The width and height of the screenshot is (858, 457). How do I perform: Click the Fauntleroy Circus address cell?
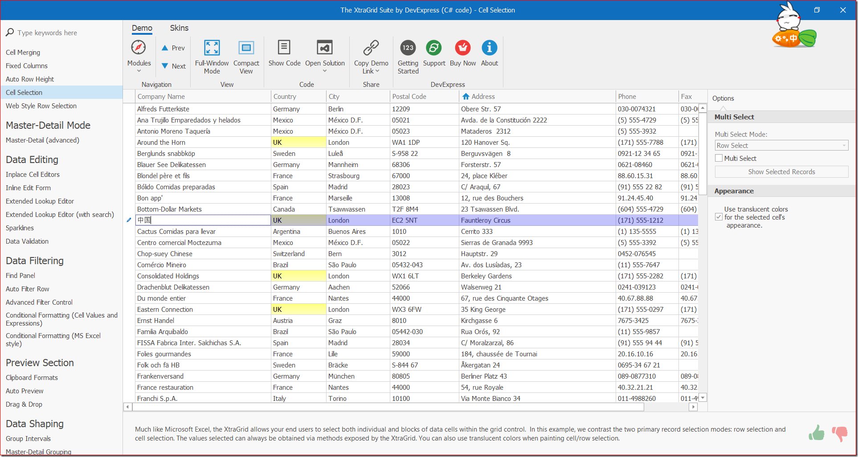tap(537, 220)
